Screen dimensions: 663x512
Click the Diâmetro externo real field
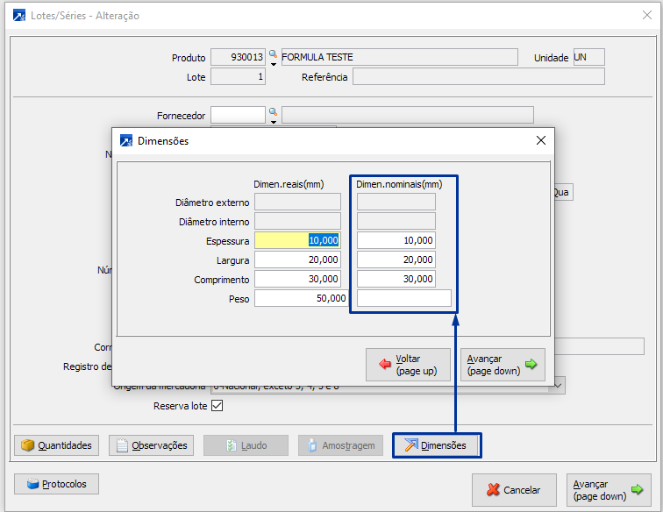(x=297, y=202)
